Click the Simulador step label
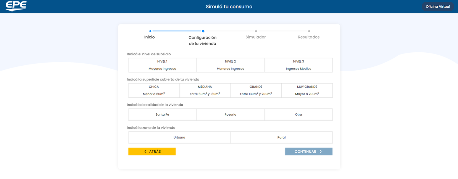This screenshot has width=458, height=179. [x=255, y=37]
